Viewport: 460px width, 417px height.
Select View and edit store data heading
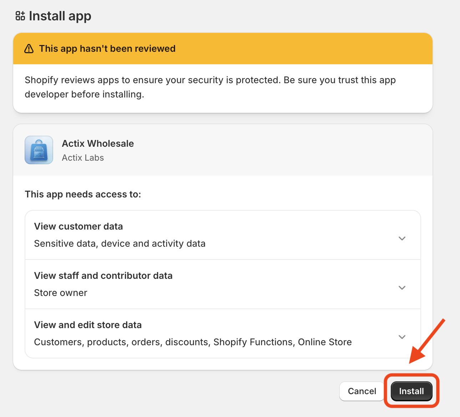pyautogui.click(x=88, y=325)
